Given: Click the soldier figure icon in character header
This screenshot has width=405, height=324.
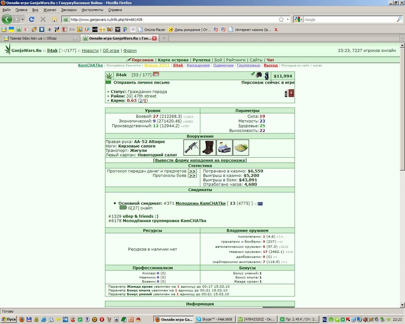Looking at the screenshot, I should click(x=267, y=75).
